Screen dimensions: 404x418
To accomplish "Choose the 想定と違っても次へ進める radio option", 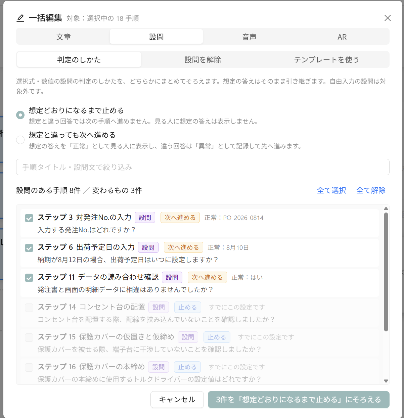I will [x=20, y=140].
